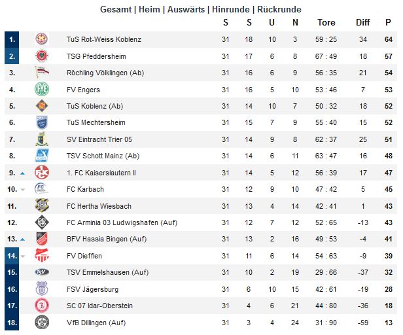Click the up arrow beside rank 9

pyautogui.click(x=22, y=173)
